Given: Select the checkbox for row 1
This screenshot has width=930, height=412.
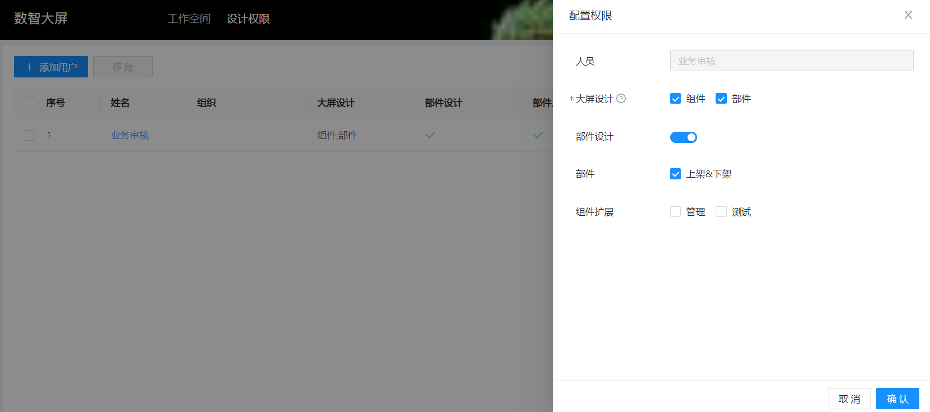Looking at the screenshot, I should [30, 135].
